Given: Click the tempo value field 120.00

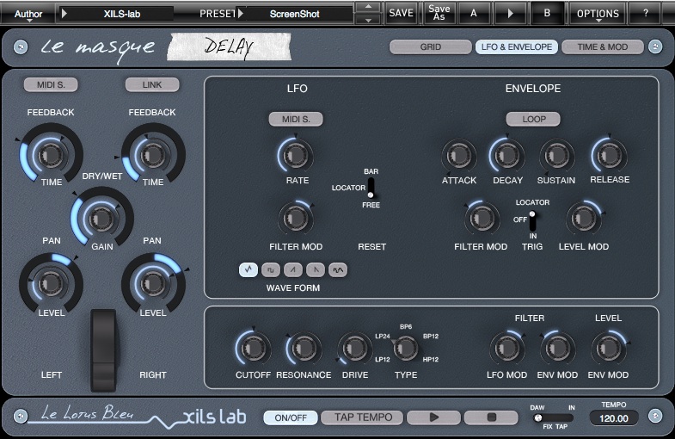Looking at the screenshot, I should pyautogui.click(x=614, y=418).
